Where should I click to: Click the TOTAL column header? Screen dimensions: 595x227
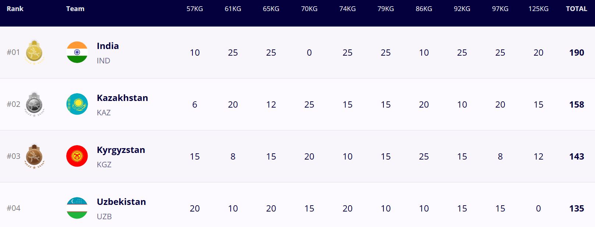coord(576,9)
